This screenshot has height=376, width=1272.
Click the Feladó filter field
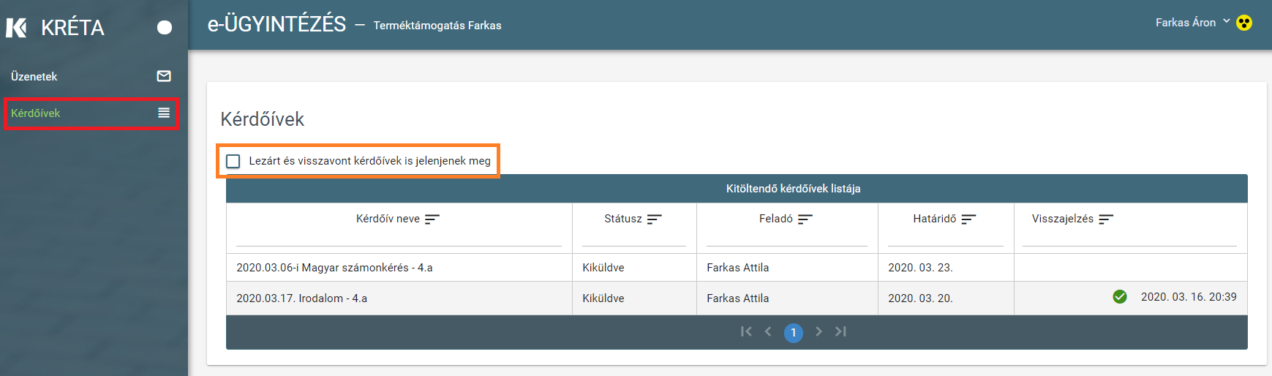click(787, 238)
